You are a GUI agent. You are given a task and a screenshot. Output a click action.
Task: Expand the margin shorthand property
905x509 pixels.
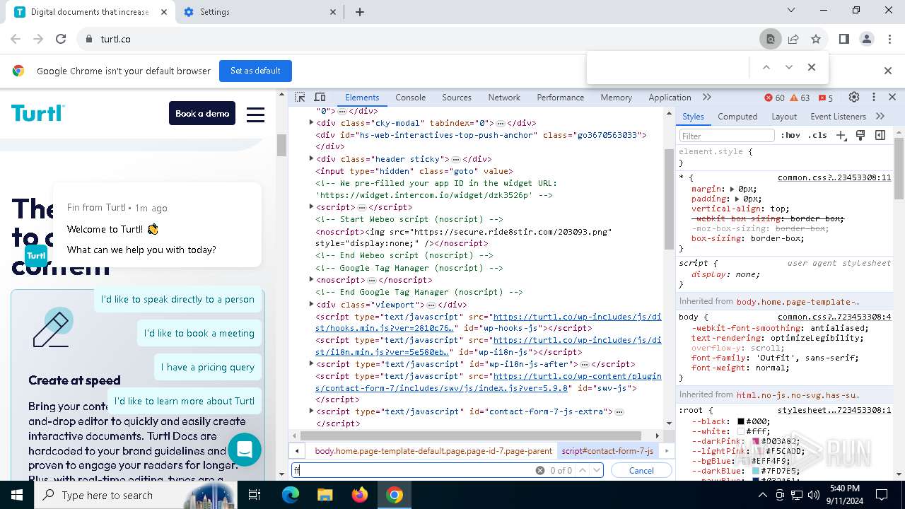(x=734, y=189)
